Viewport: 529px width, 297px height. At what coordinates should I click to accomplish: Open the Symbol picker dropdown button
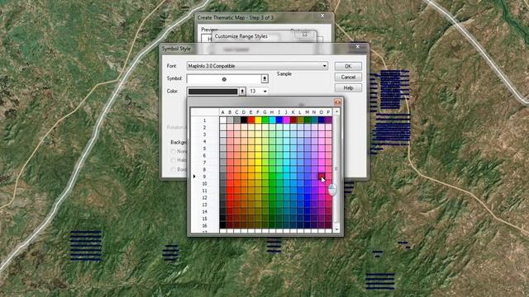coord(264,79)
